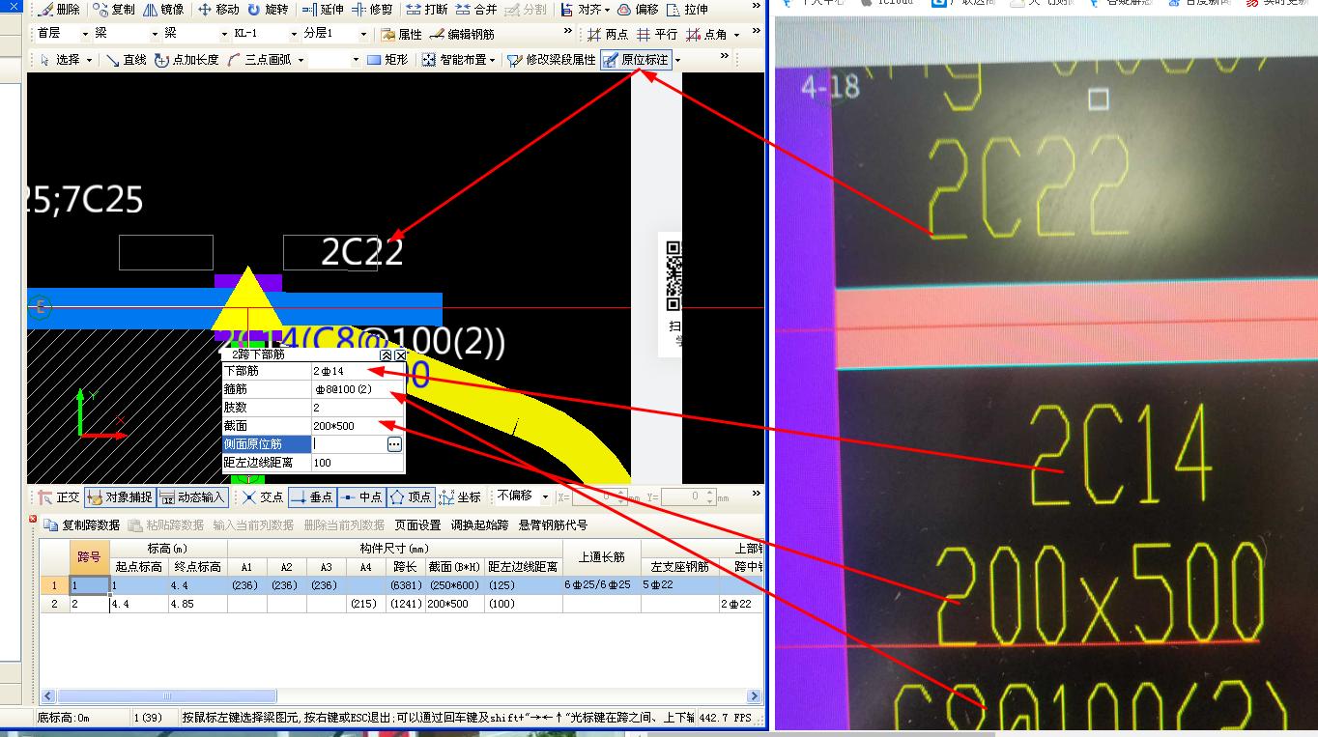Click the 6Φ25/6Φ25 top bar cell

pos(601,585)
